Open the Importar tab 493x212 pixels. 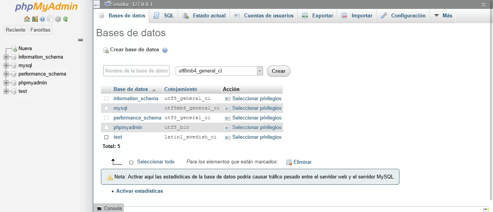357,16
